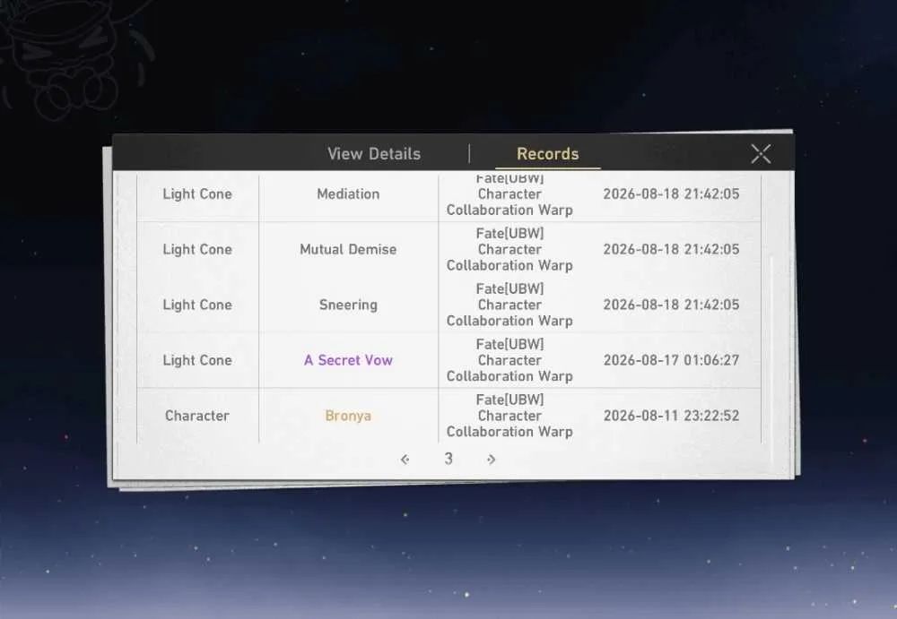Click the warp type in Bronya's row
This screenshot has height=619, width=897.
[x=509, y=416]
